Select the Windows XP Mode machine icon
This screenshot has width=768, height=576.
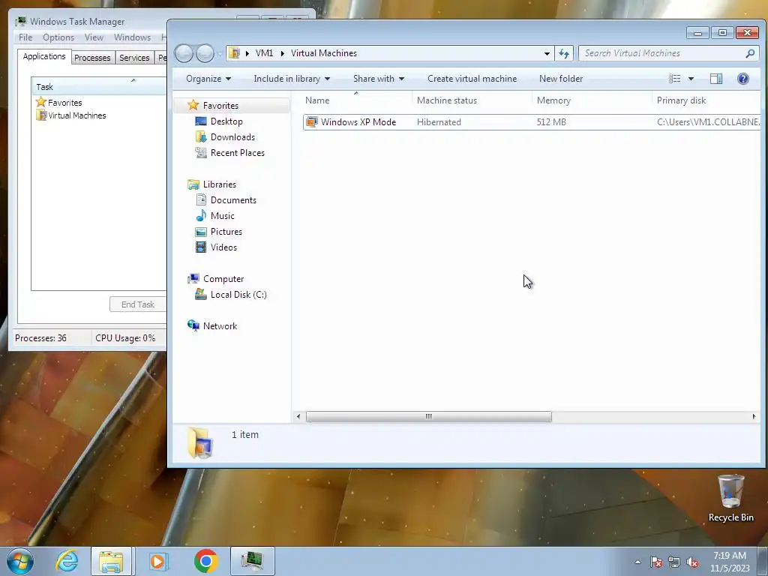(311, 122)
